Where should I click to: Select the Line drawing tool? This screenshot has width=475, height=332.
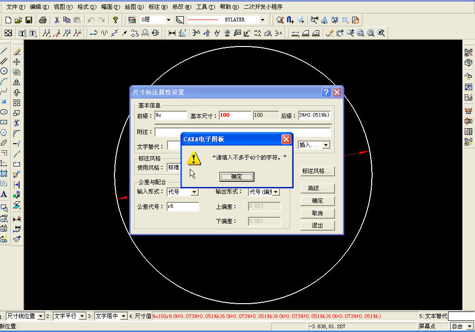click(x=4, y=51)
